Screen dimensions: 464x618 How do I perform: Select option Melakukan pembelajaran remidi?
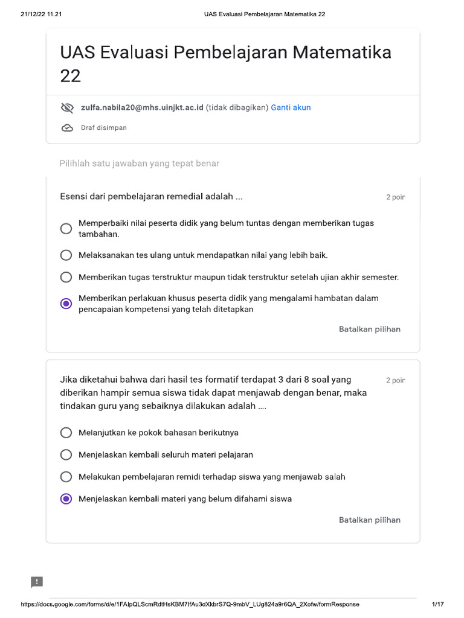66,477
